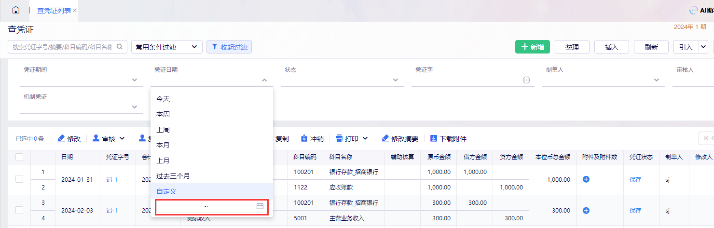Click the 修改 pencil toolbar item

[x=69, y=139]
